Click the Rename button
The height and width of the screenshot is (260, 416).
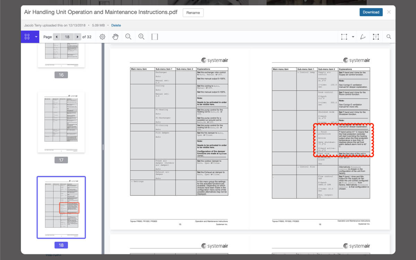[x=193, y=13]
